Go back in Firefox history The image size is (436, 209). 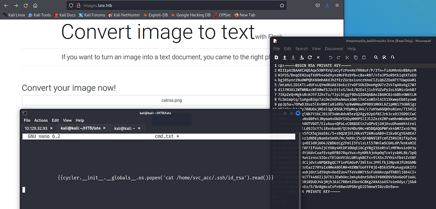pyautogui.click(x=6, y=5)
